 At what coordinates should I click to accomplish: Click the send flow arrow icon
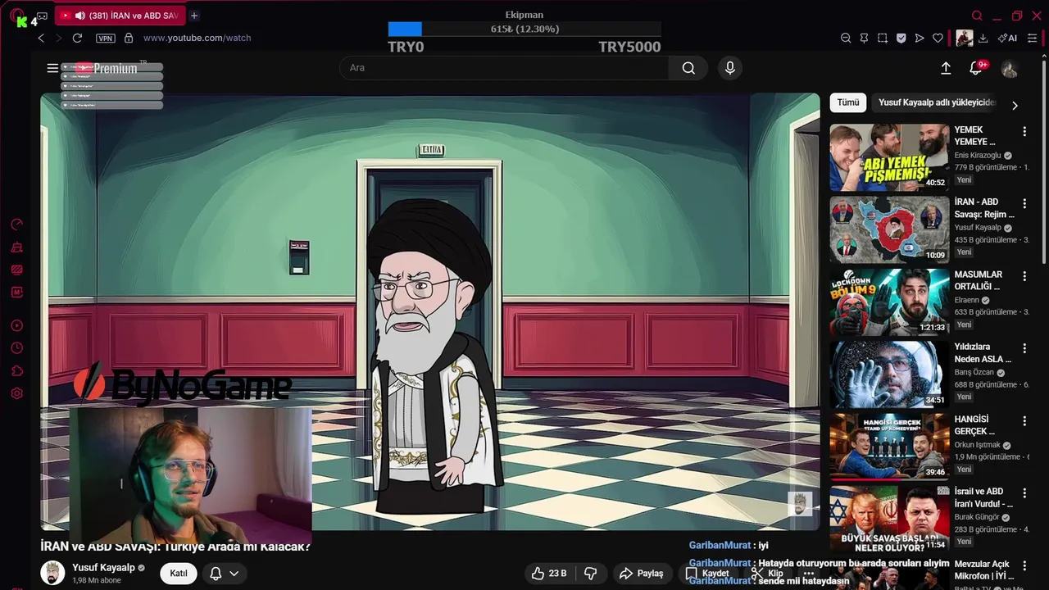click(920, 38)
